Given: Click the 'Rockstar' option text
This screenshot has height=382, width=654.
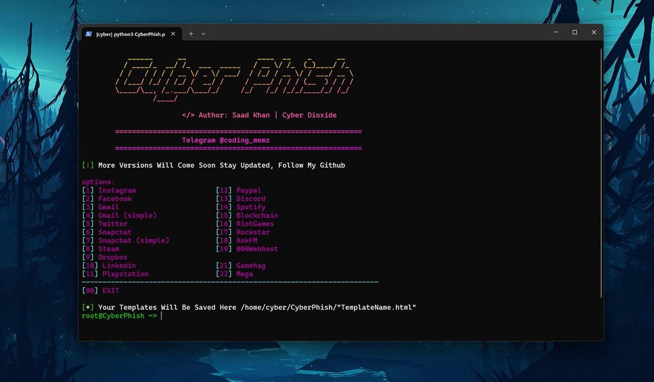Looking at the screenshot, I should [253, 232].
